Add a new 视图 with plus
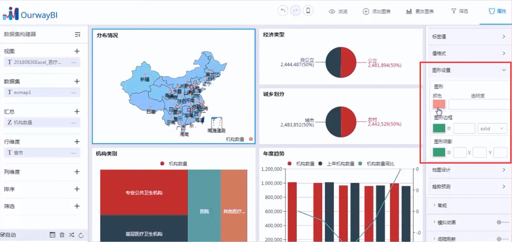 pos(77,51)
